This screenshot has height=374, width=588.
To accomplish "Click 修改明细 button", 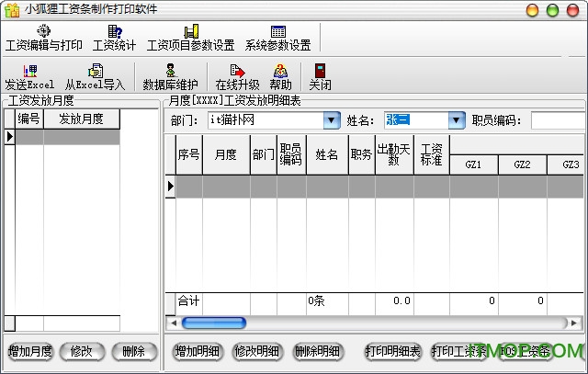I will [x=257, y=352].
